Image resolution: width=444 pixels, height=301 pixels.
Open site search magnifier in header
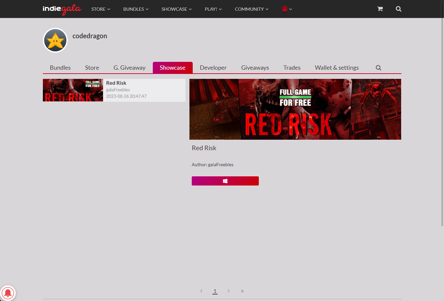pos(399,9)
